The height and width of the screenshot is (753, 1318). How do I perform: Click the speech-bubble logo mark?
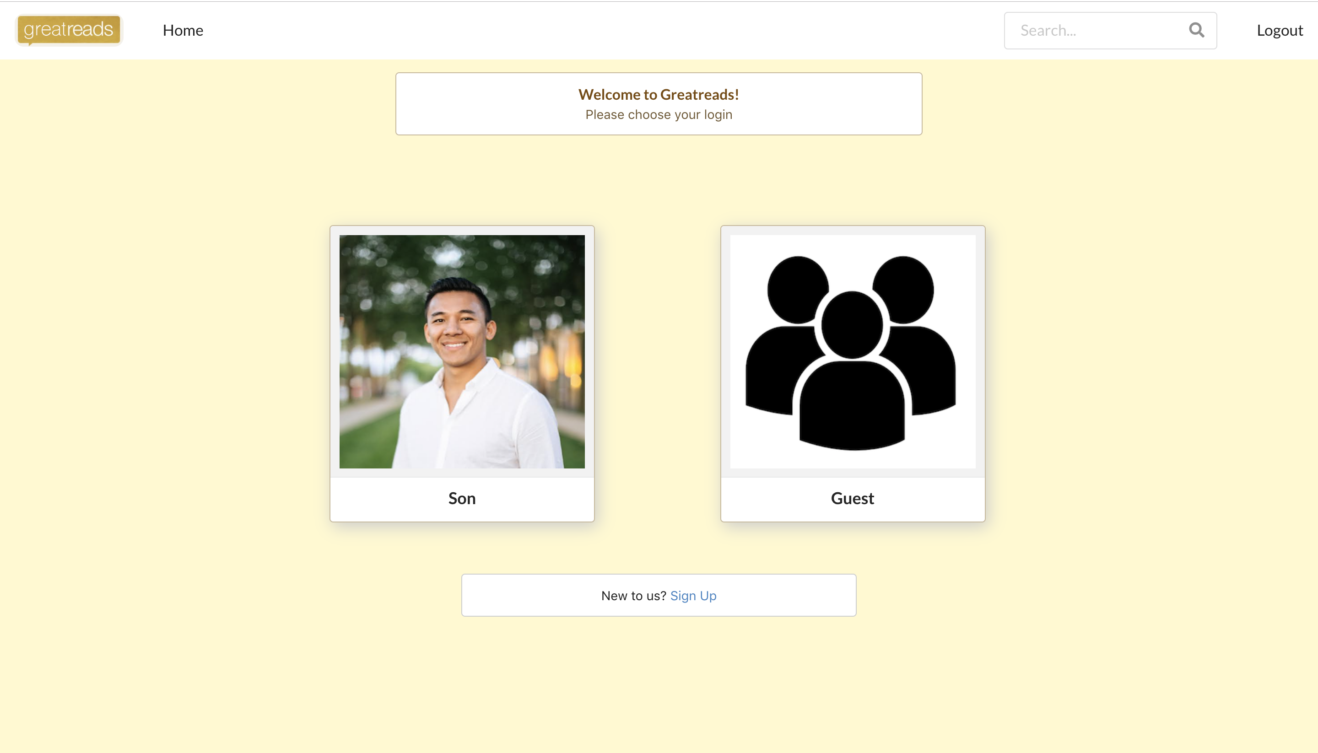coord(68,30)
